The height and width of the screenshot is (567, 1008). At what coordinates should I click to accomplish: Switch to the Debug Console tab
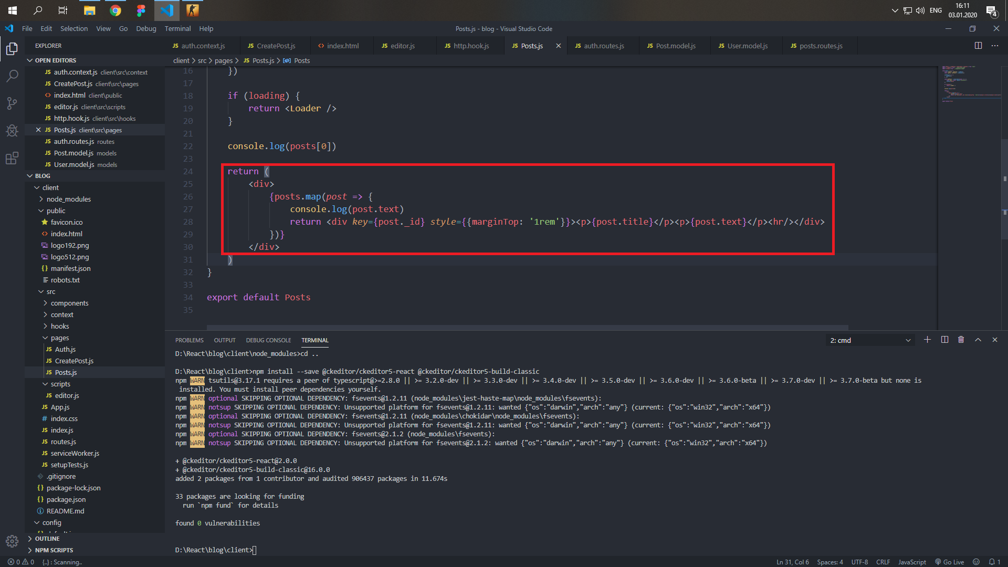268,340
